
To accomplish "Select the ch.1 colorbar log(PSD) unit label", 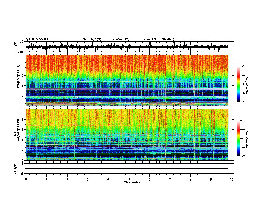I will click(247, 85).
